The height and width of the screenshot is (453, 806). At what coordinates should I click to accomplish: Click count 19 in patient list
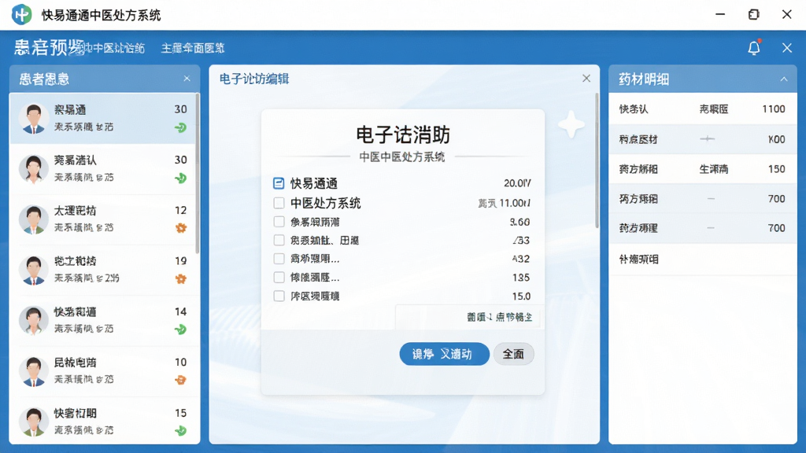(180, 261)
